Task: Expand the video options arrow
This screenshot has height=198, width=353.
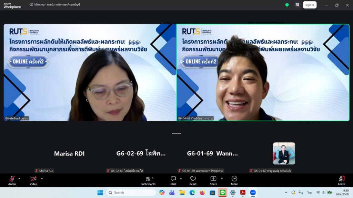Action: (42, 178)
